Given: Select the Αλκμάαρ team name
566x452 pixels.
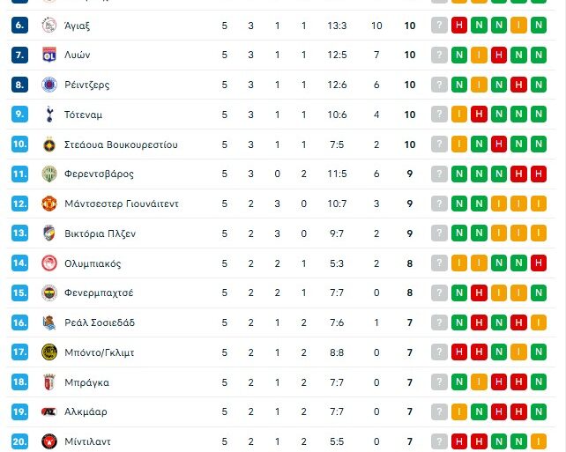Looking at the screenshot, I should pos(87,411).
